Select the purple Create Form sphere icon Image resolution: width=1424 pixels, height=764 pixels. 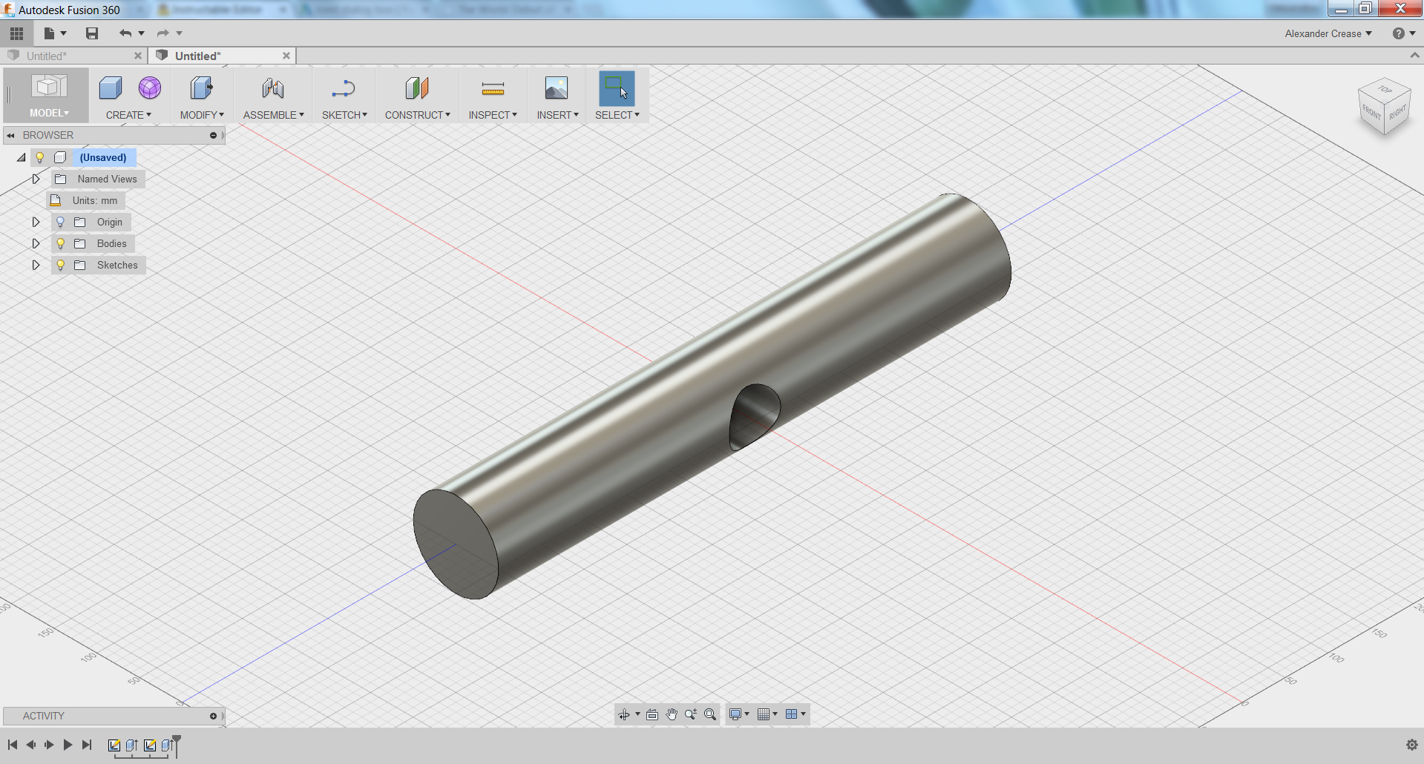point(150,88)
